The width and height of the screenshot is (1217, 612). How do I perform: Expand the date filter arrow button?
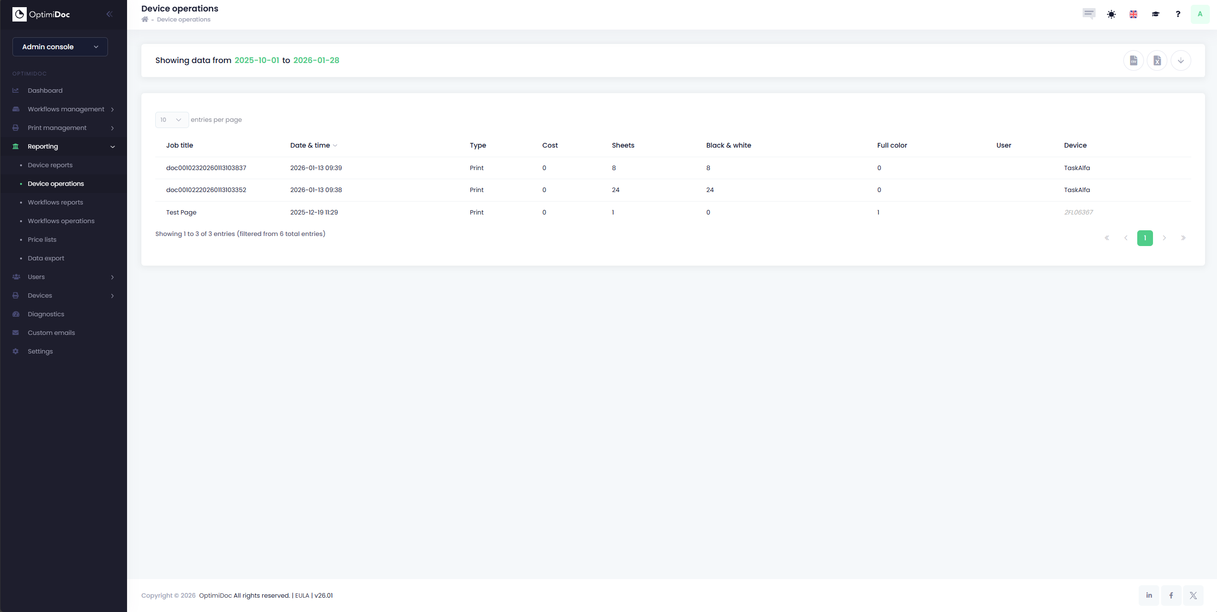coord(1181,61)
